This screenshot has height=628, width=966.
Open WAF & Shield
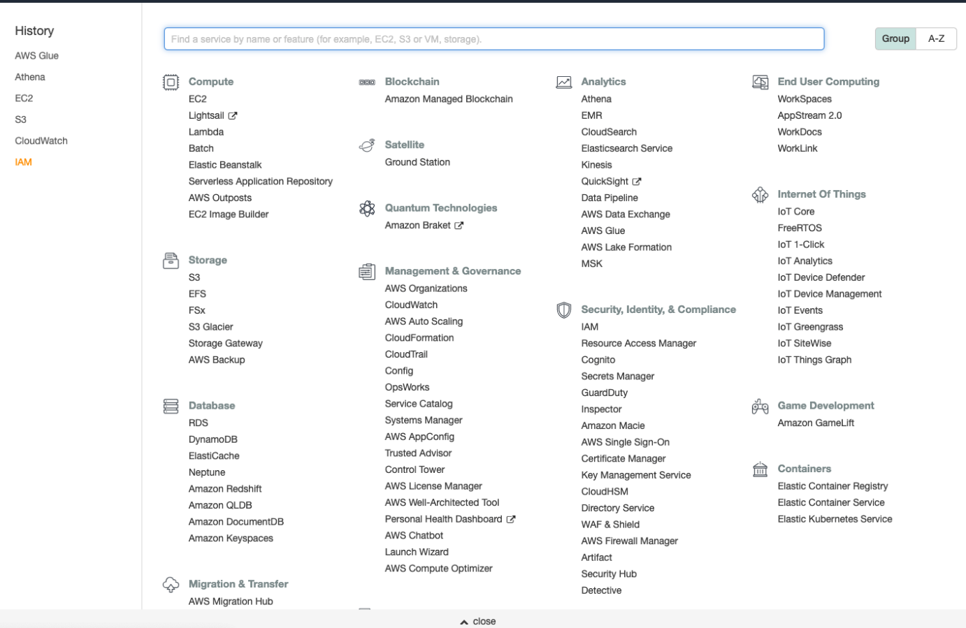(x=611, y=525)
